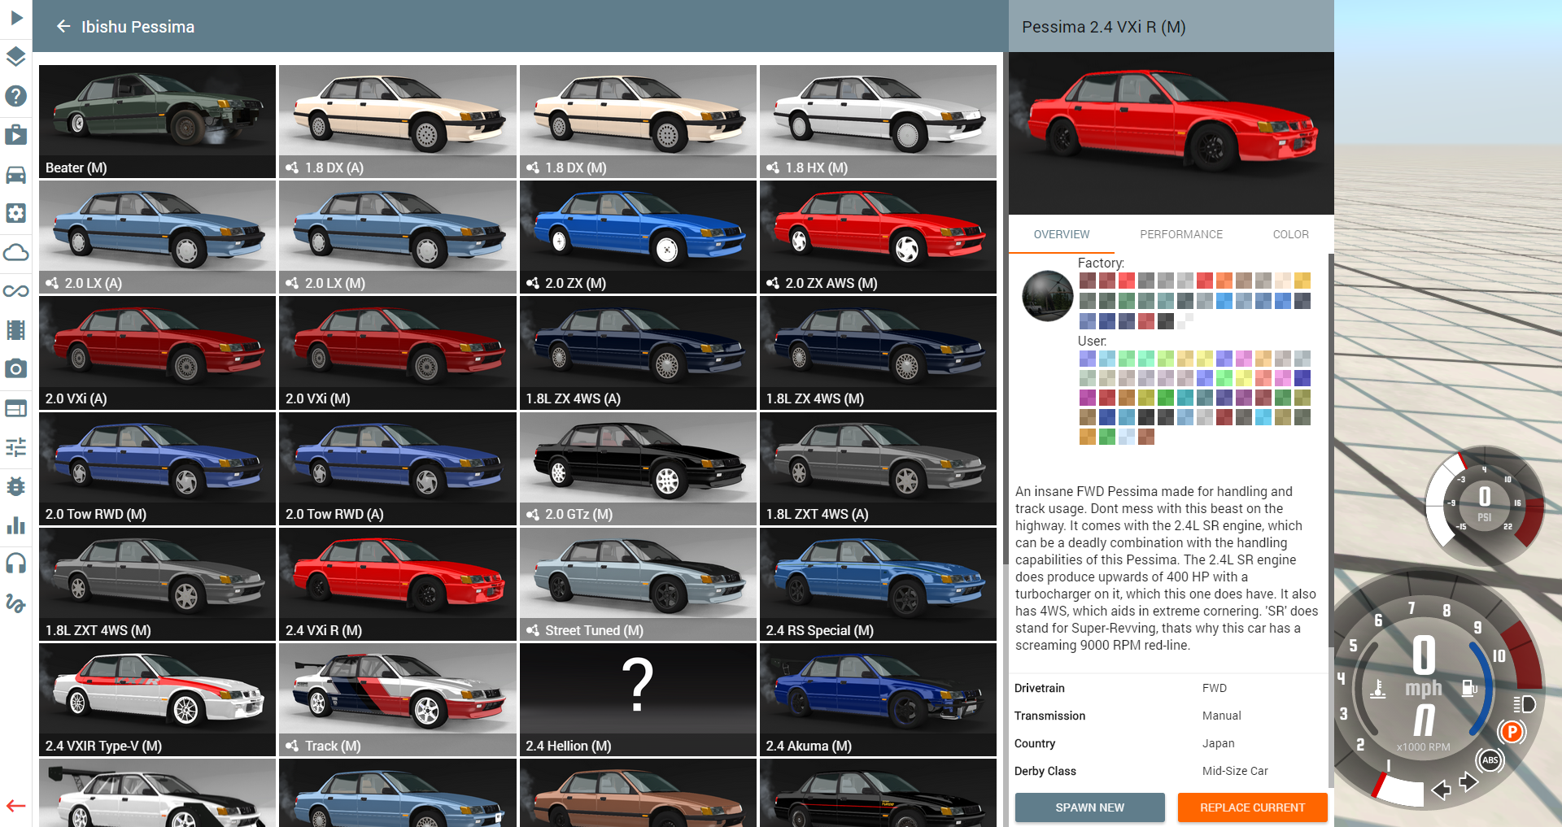Pick the yellow swatch ending Factory first row
The width and height of the screenshot is (1562, 827).
1302,281
